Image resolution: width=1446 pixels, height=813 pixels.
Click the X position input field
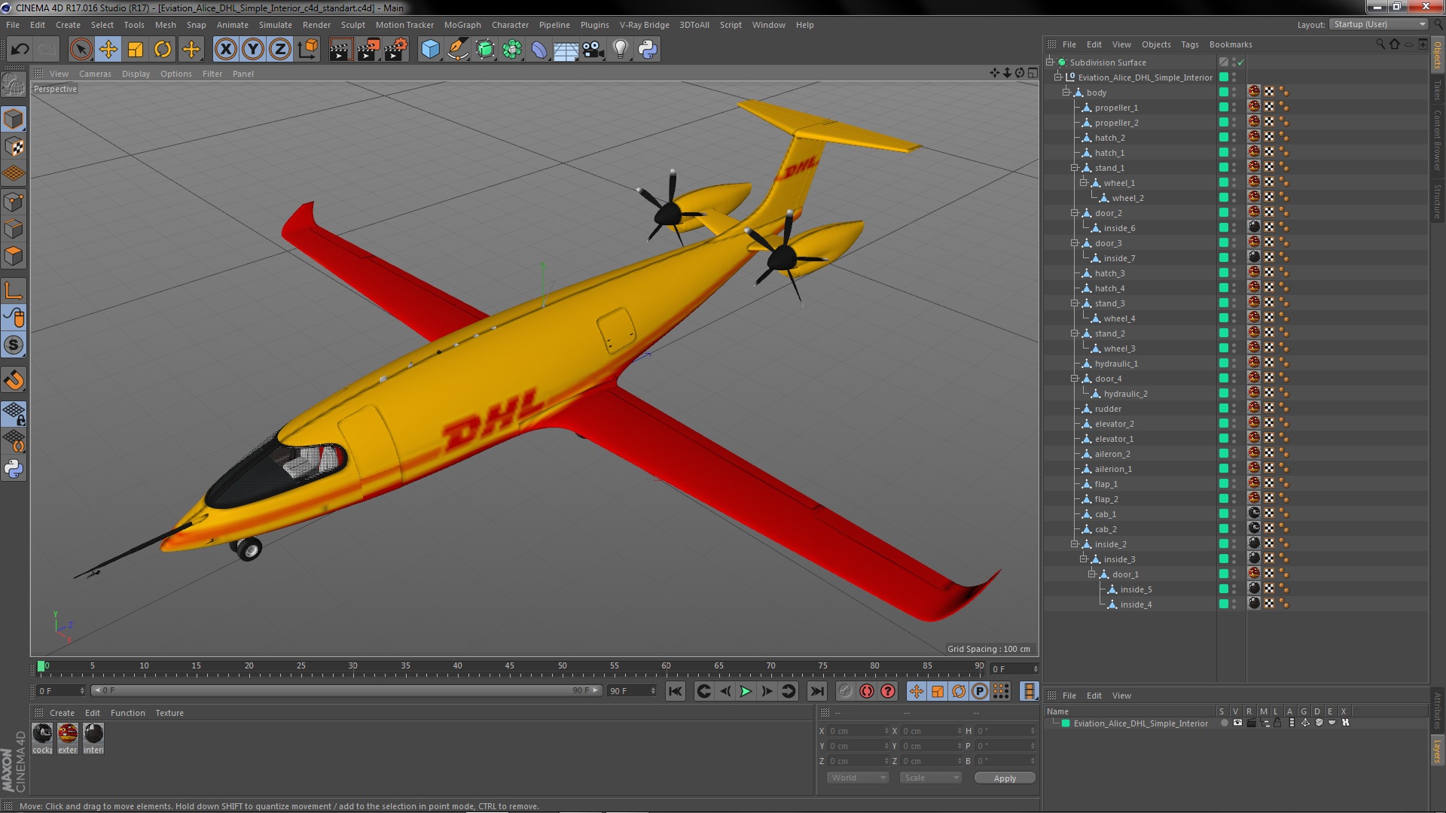coord(857,731)
